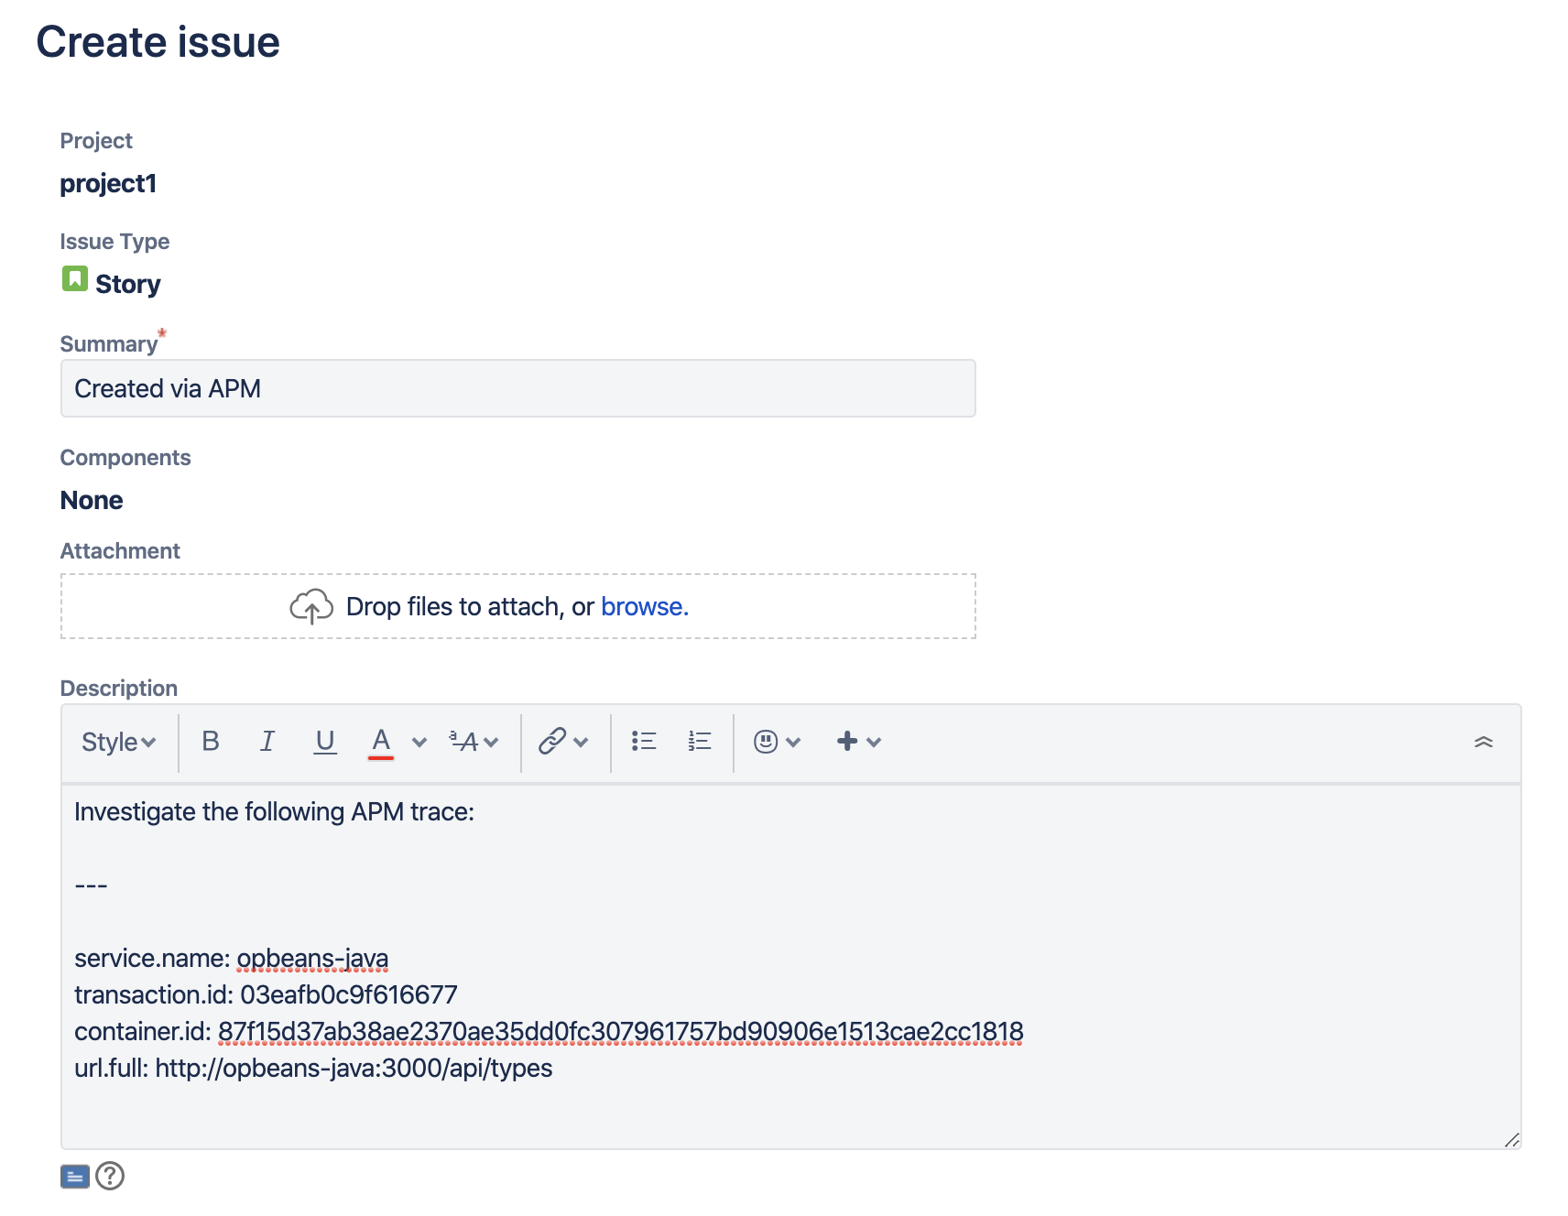
Task: Collapse the editor toolbar with the chevron
Action: tap(1484, 744)
